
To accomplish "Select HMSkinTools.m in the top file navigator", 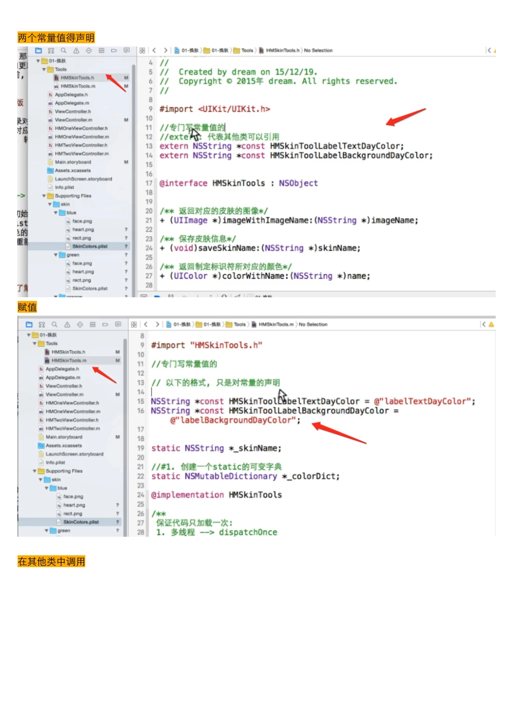I will (x=78, y=86).
